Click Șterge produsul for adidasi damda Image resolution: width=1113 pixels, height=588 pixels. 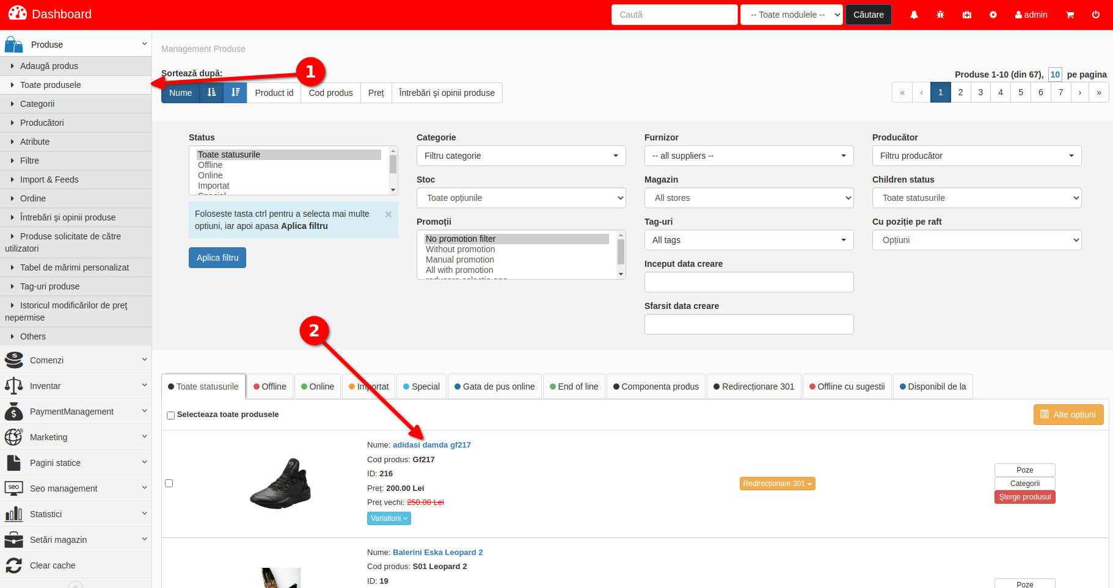(1025, 497)
